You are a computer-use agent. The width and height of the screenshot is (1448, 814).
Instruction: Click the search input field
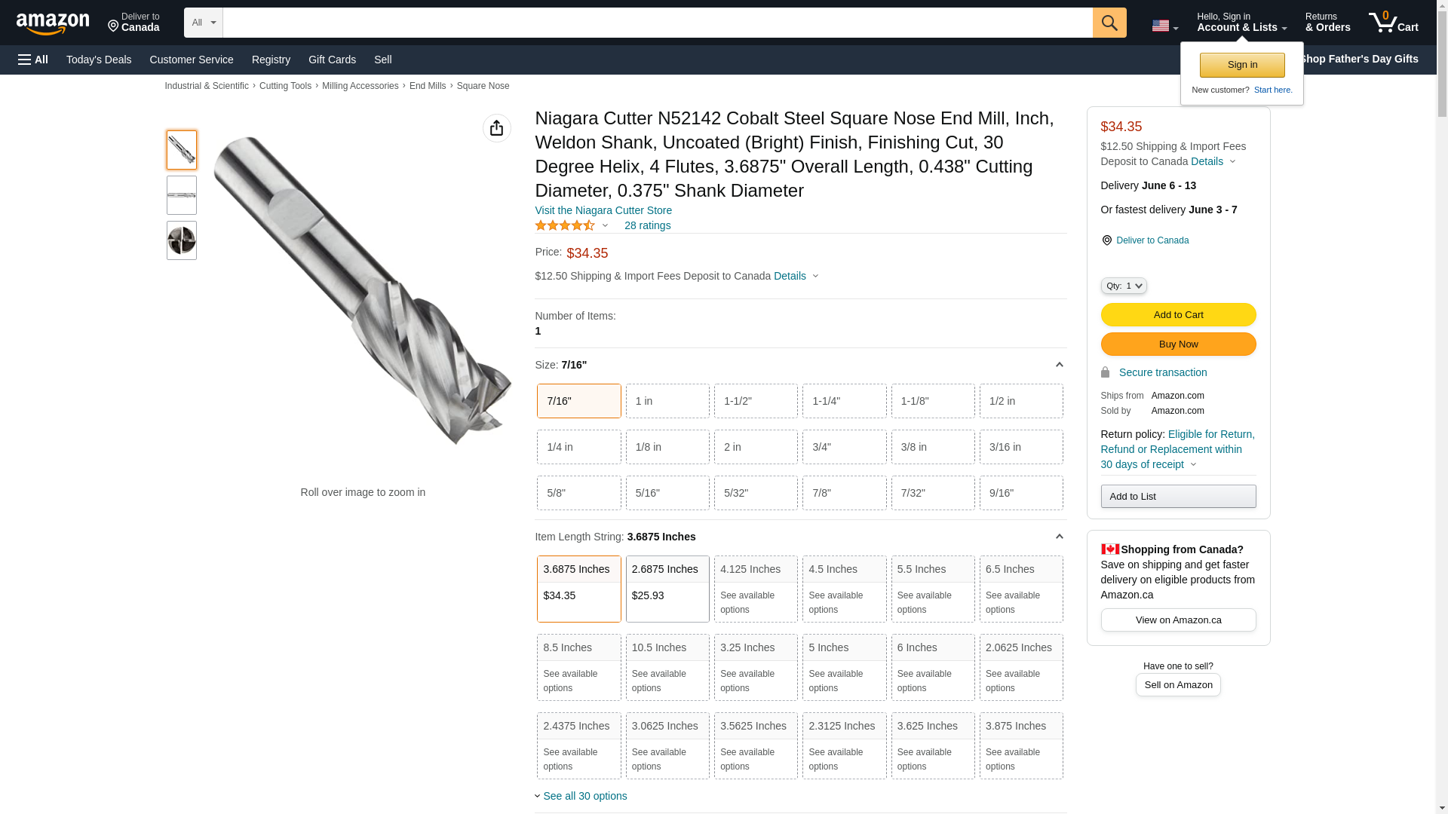pyautogui.click(x=656, y=23)
